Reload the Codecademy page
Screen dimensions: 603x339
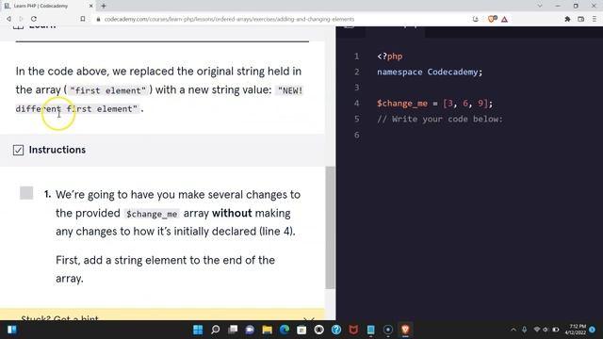tap(34, 19)
